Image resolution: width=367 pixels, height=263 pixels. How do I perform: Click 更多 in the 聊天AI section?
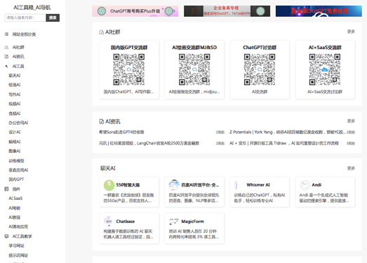(351, 168)
